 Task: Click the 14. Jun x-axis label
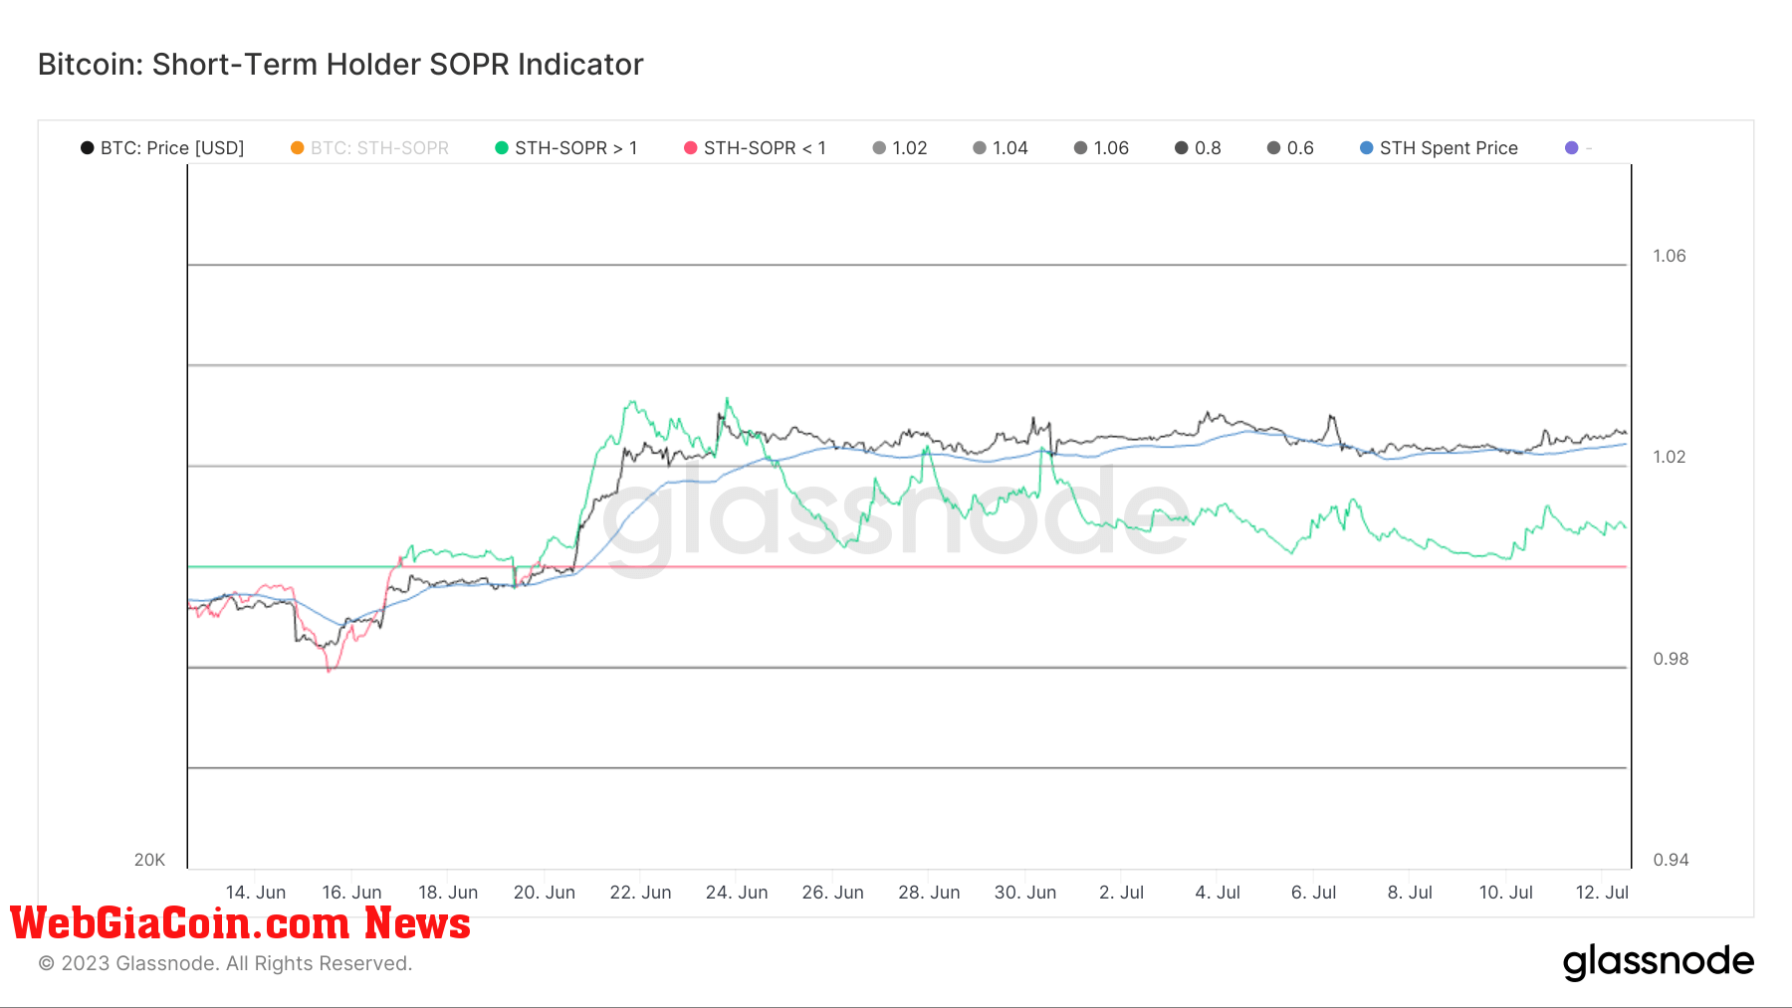coord(256,893)
